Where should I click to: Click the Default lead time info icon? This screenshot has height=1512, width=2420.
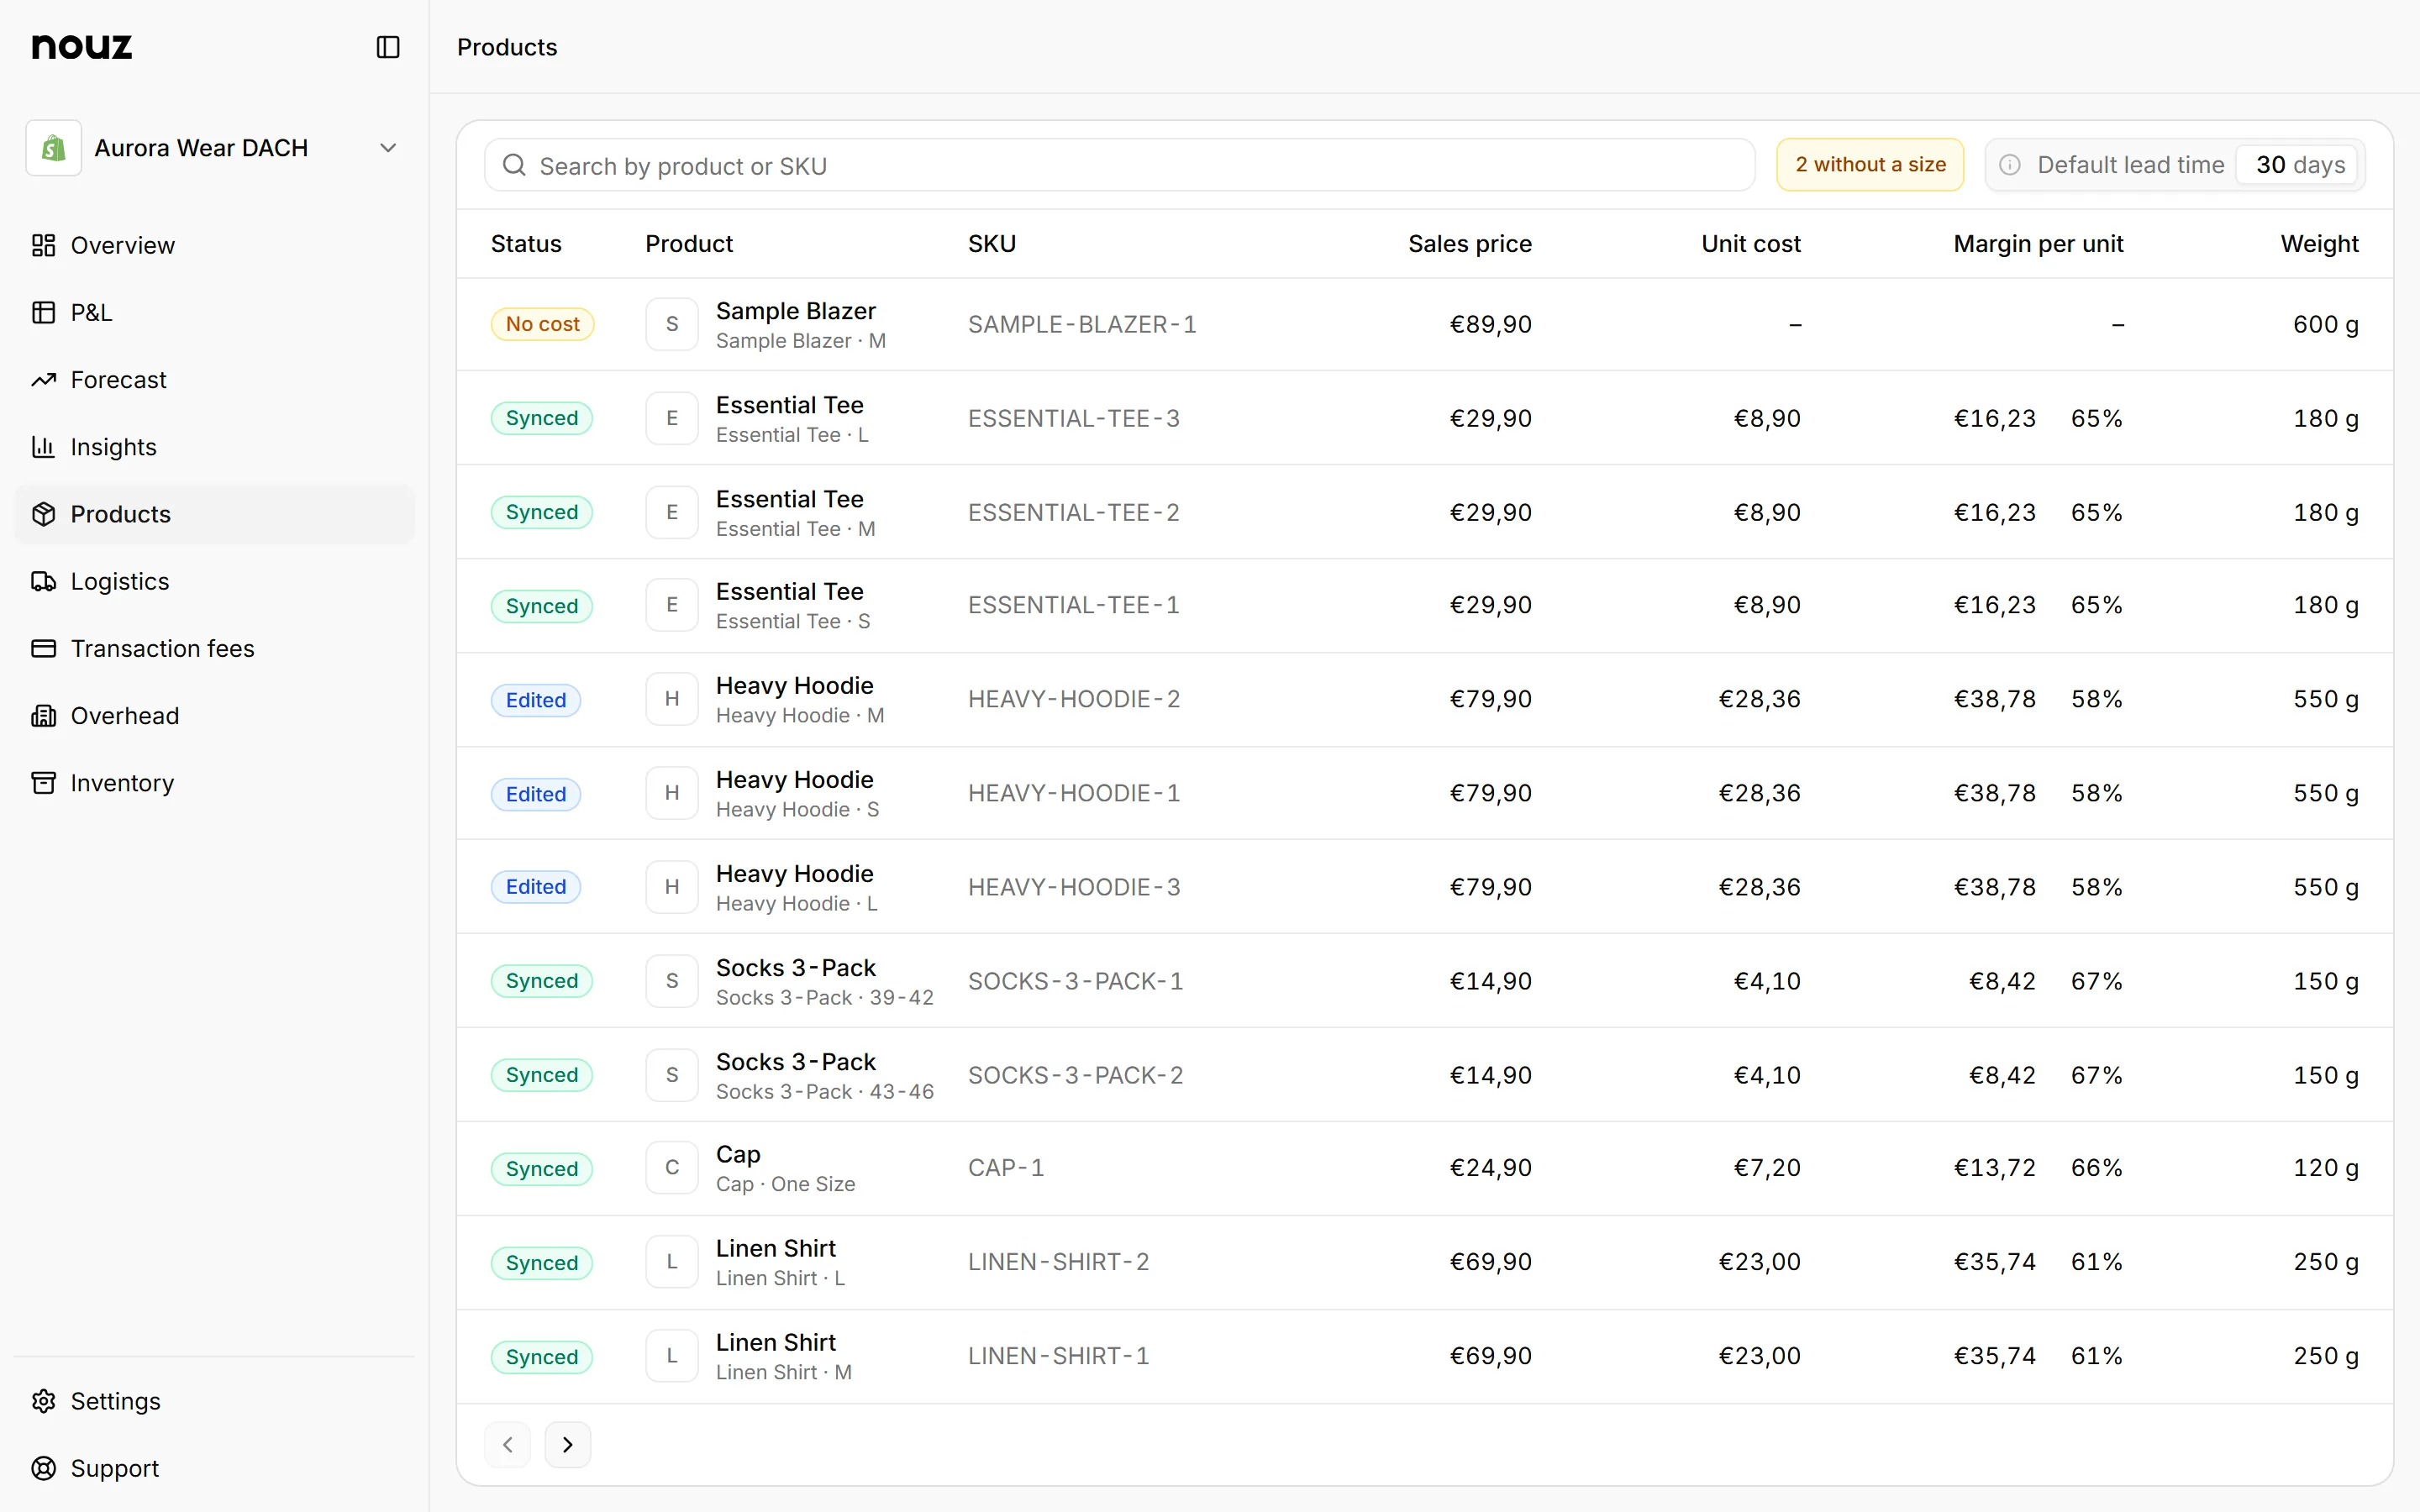2010,165
